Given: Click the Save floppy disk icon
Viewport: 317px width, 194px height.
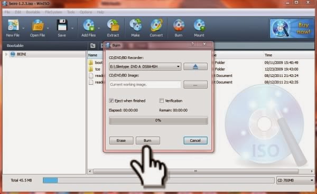Looking at the screenshot, I should (x=62, y=25).
